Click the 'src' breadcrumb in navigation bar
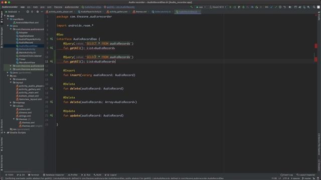321x180 pixels. tap(29, 7)
